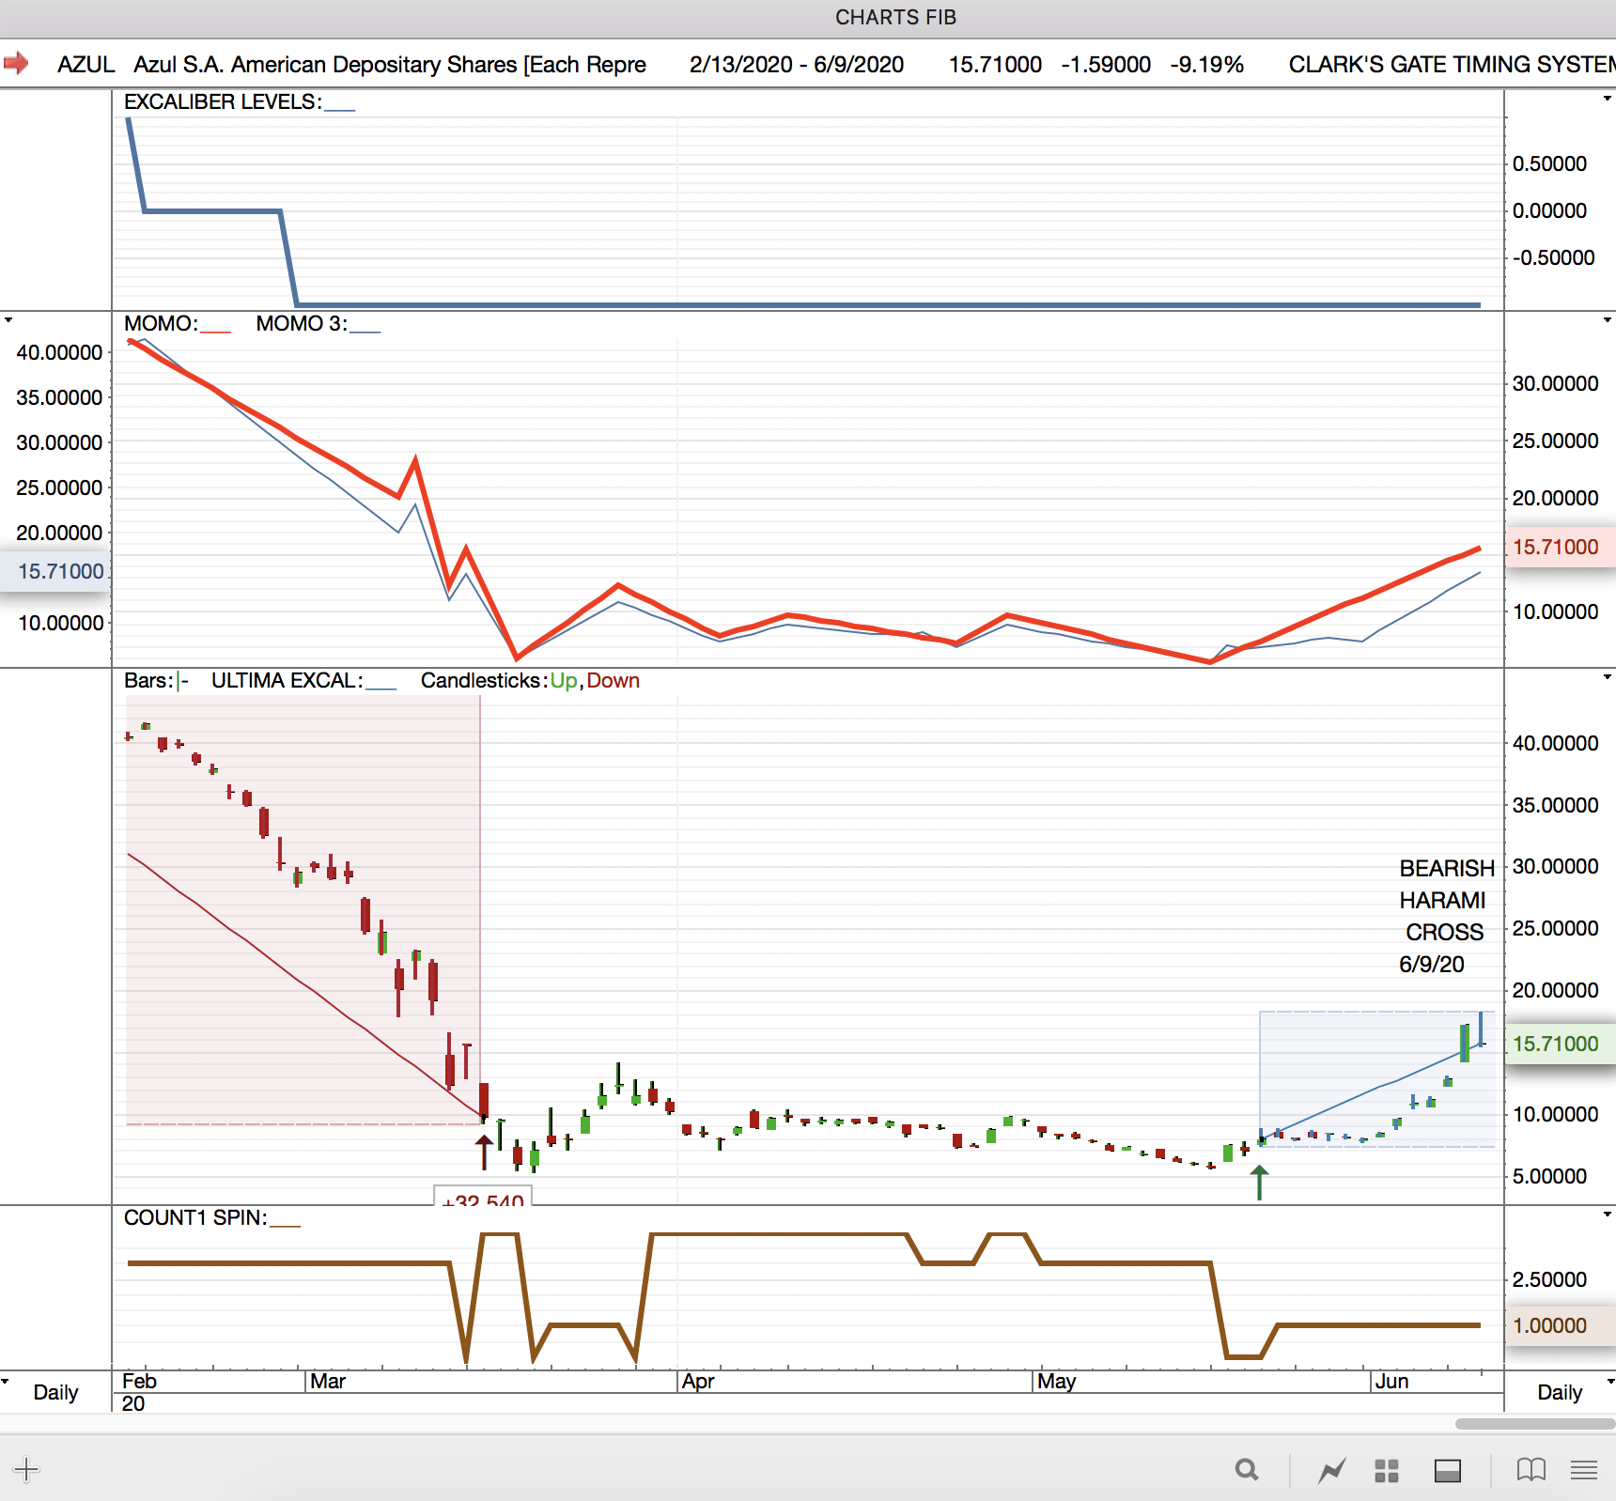Click the 2/13/2020 - 6/9/2020 date range
Viewport: 1616px width, 1501px height.
797,65
